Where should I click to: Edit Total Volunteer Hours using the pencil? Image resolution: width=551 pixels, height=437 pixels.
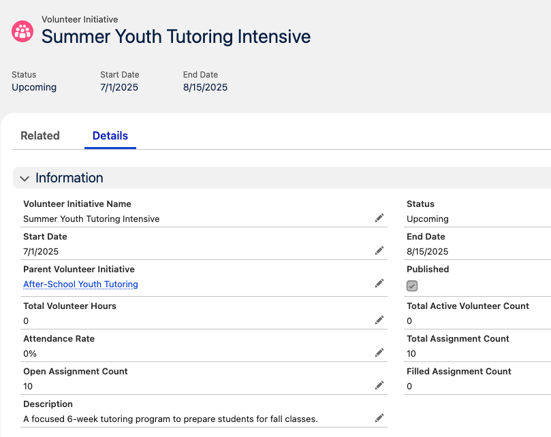pyautogui.click(x=379, y=320)
